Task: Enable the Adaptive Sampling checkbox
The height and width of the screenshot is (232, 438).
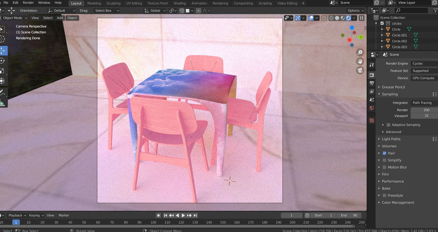Action: pos(388,125)
